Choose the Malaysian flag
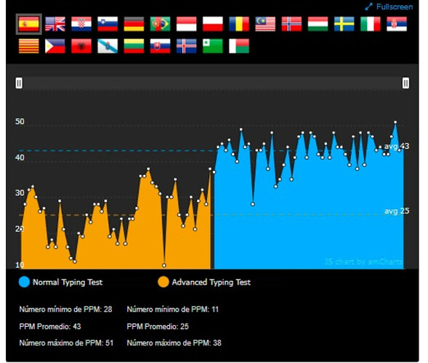Screen dimensions: 428x363 pyautogui.click(x=265, y=24)
